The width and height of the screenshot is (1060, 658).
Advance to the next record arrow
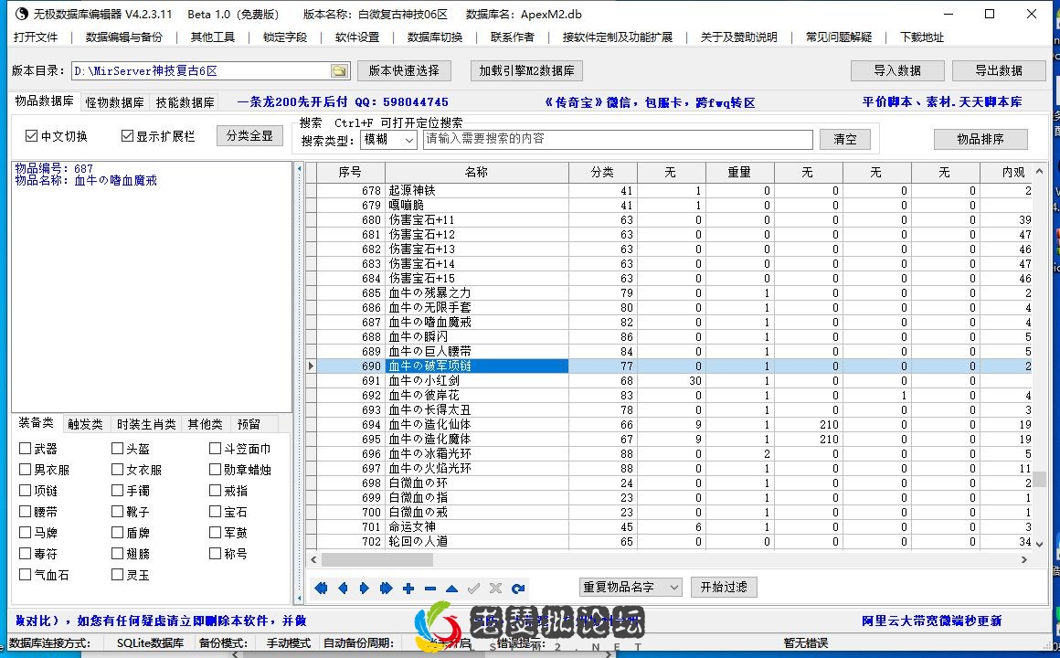(363, 589)
